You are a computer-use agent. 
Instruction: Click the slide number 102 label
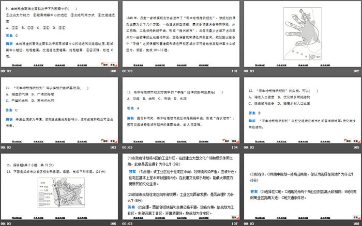356,71
